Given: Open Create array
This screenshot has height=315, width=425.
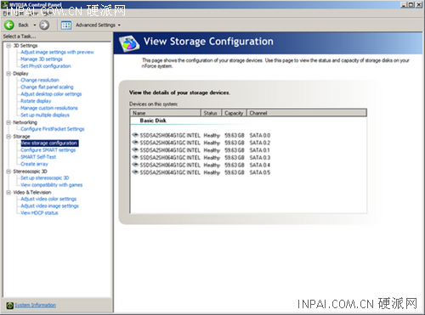Looking at the screenshot, I should tap(34, 164).
